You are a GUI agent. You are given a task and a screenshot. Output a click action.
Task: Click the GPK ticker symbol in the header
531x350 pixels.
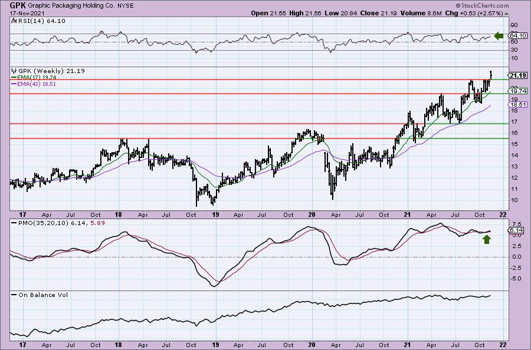coord(18,5)
